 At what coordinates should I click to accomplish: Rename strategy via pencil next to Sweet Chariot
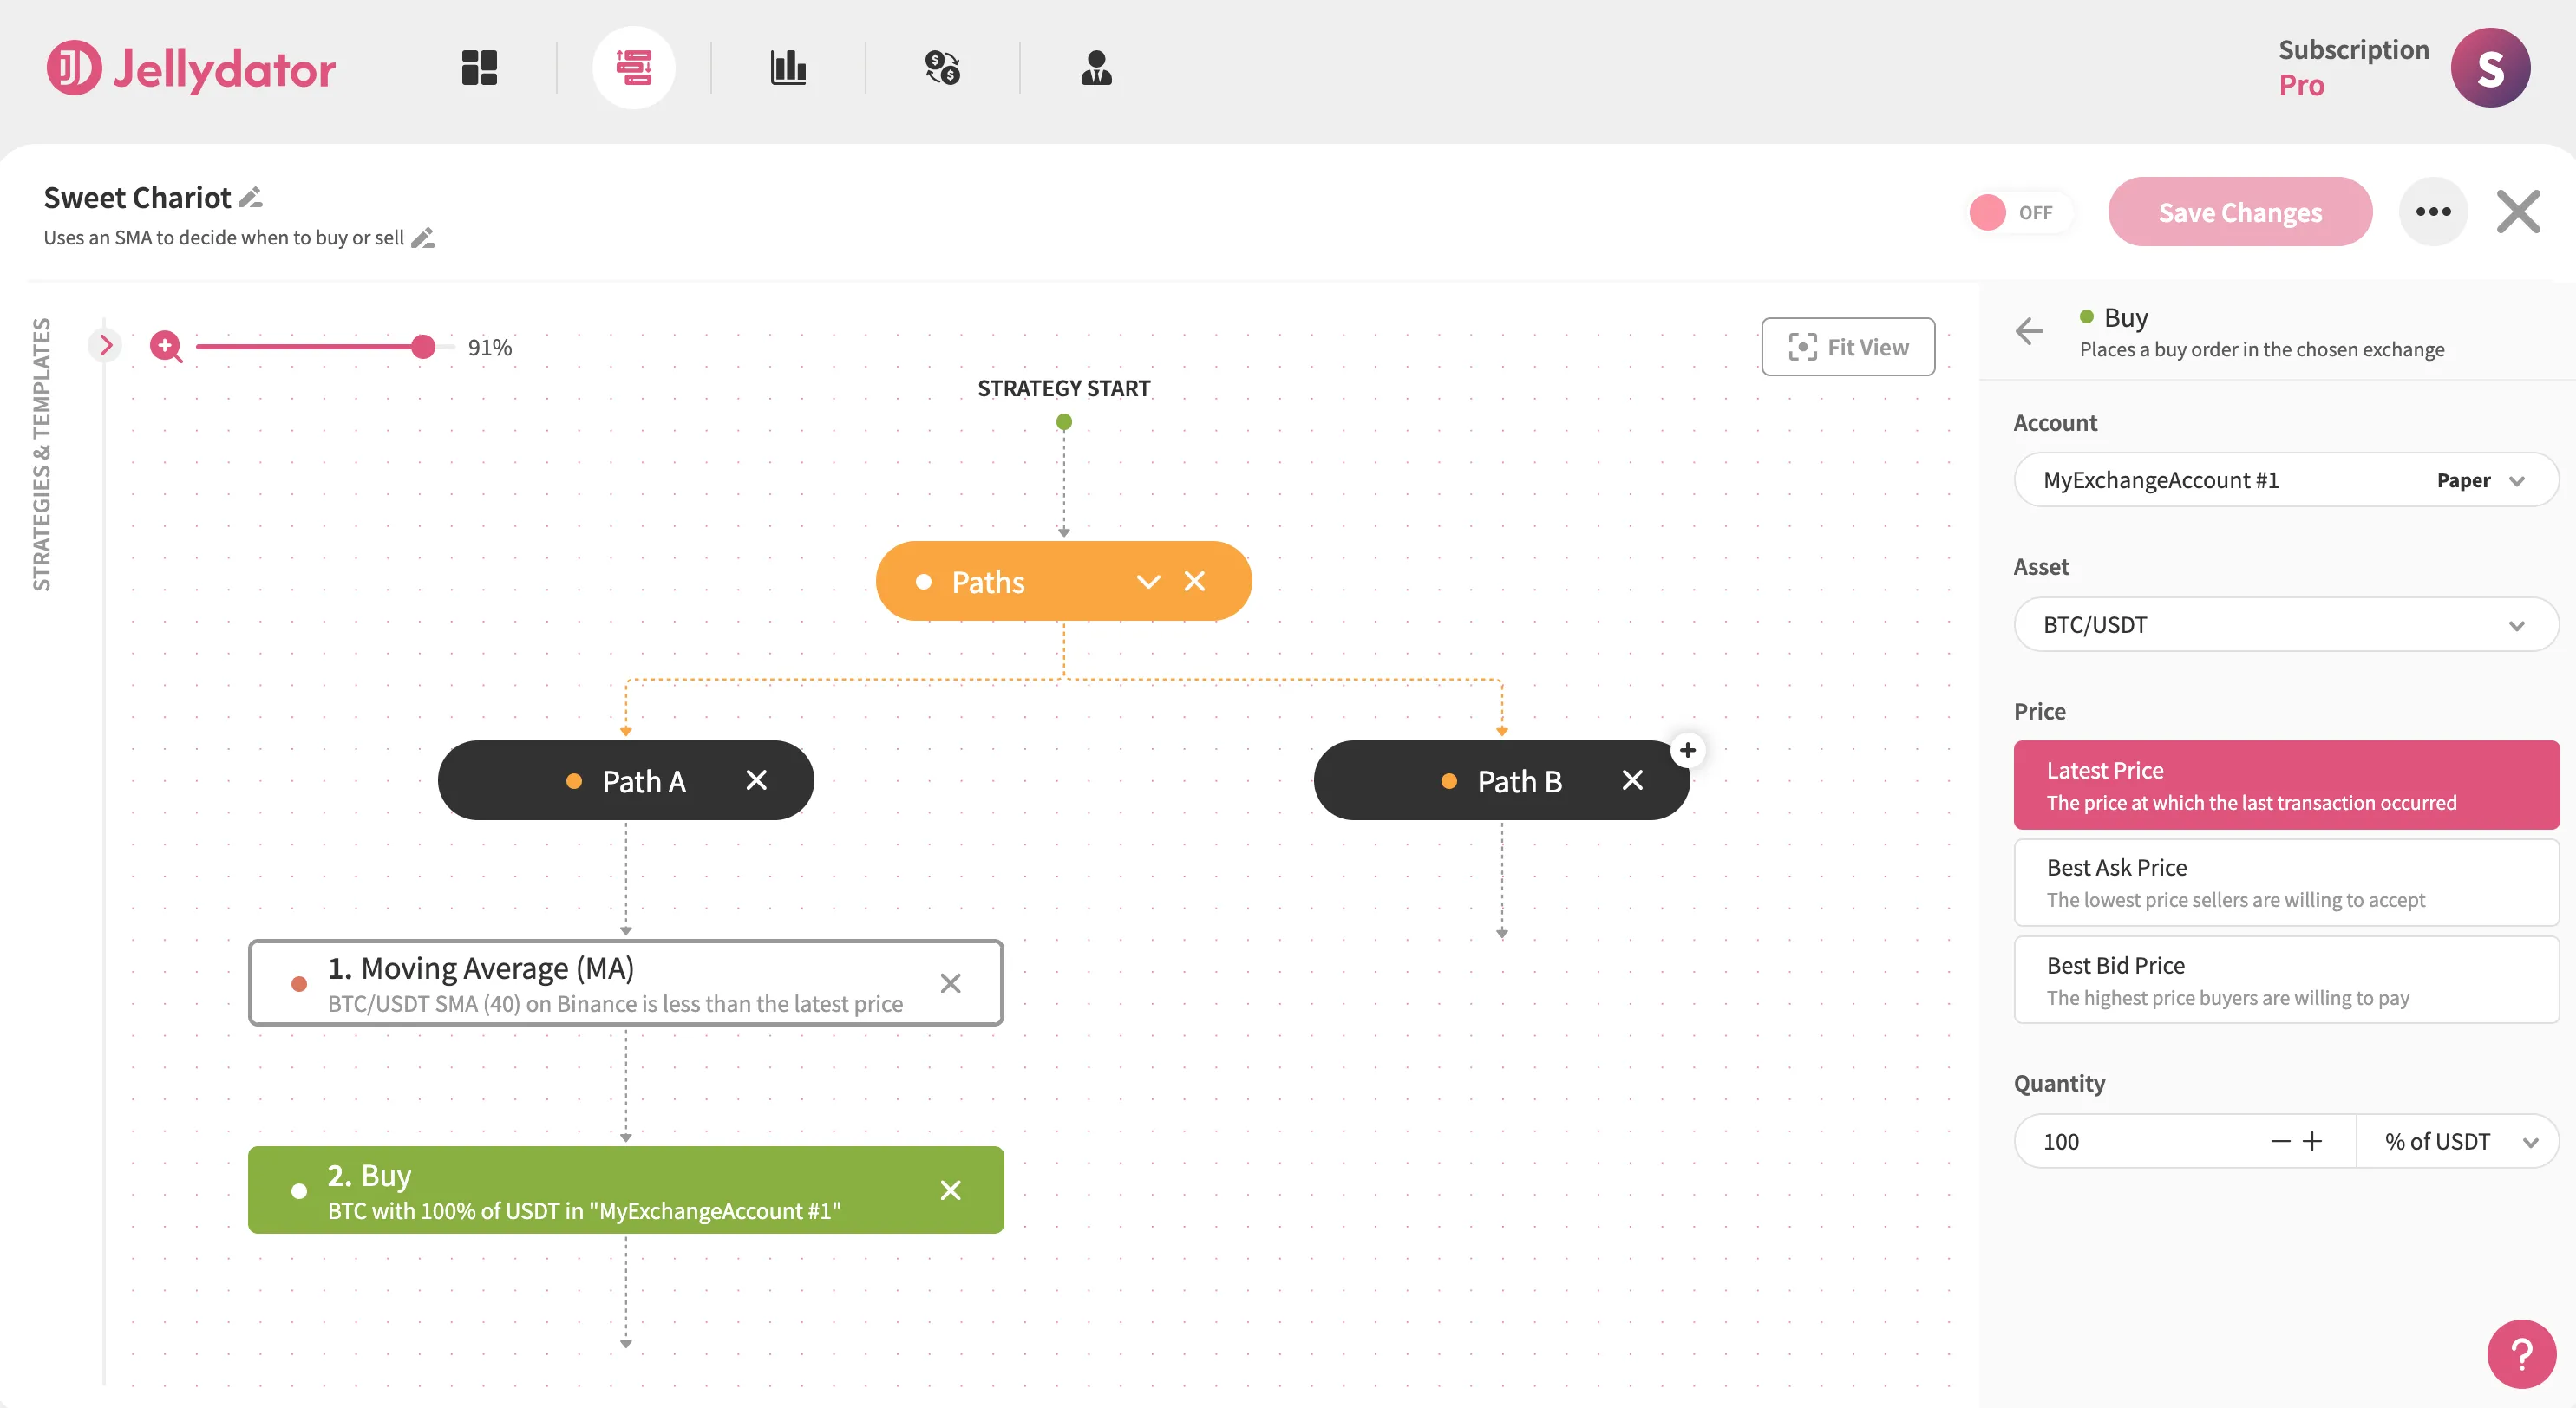point(250,197)
